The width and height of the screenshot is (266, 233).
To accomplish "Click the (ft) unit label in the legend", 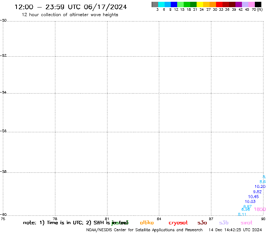I will [x=260, y=9].
